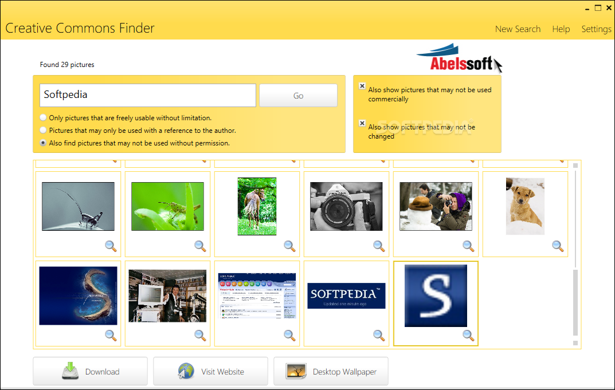
Task: Select the horse in meadow thumbnail
Action: click(x=257, y=206)
